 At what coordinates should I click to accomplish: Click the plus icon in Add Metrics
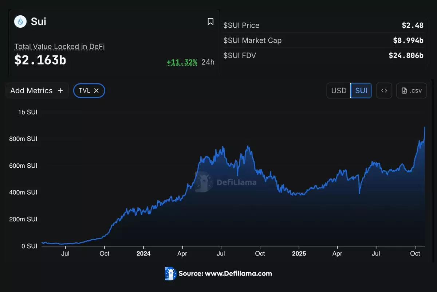[60, 91]
